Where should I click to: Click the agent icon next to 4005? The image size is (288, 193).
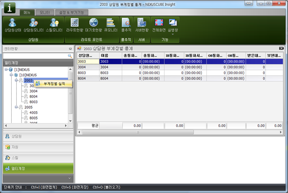(26, 112)
